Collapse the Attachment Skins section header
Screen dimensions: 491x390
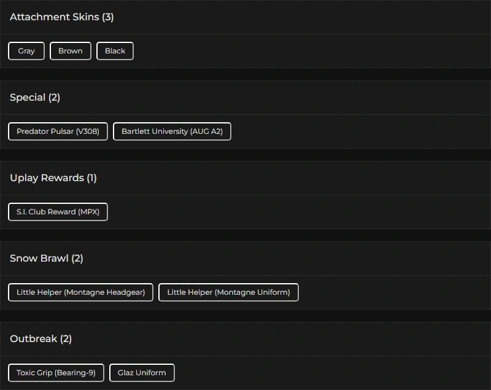(x=54, y=17)
